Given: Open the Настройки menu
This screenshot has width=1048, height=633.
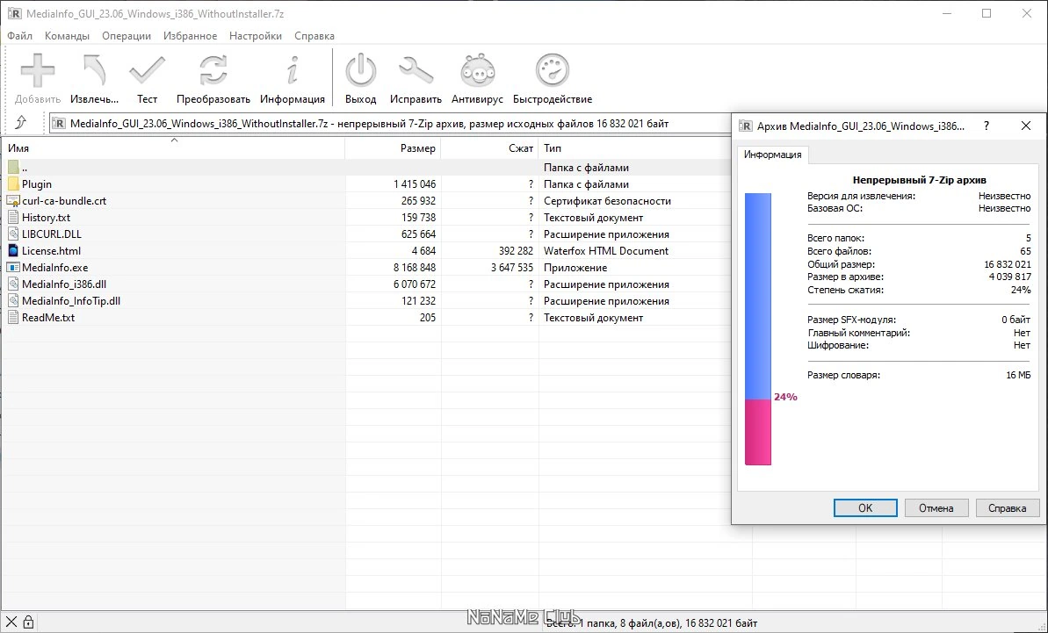Looking at the screenshot, I should click(x=256, y=36).
